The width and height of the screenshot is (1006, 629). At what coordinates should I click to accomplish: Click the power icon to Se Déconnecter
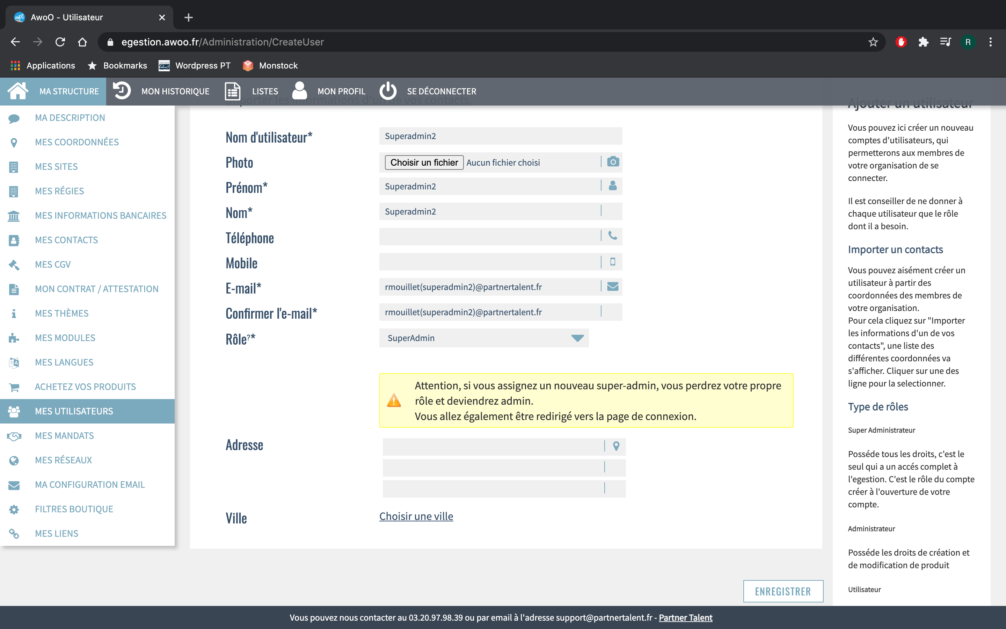388,91
